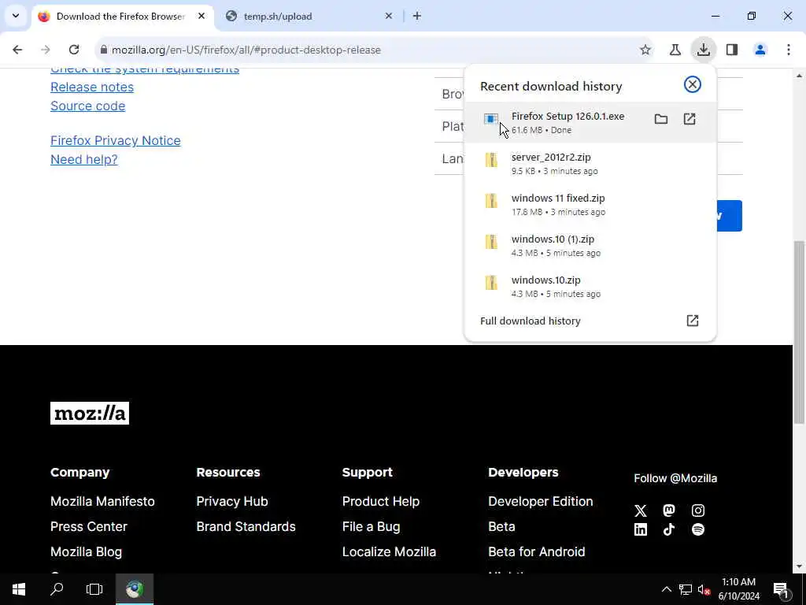Open the Chrome three-dot menu
Screen dimensions: 806x605
pyautogui.click(x=789, y=50)
